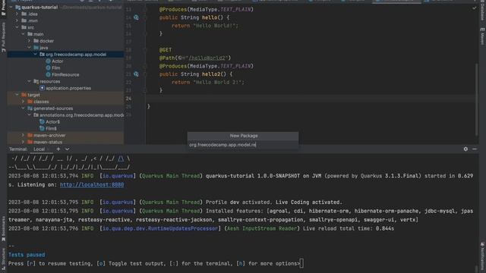Expand the maven-archiver folder
The height and width of the screenshot is (273, 486).
click(24, 135)
